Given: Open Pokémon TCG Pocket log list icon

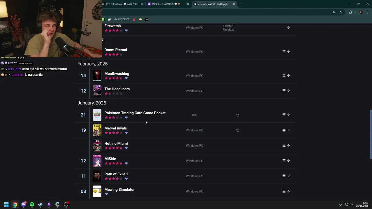Looking at the screenshot, I should coord(284,115).
